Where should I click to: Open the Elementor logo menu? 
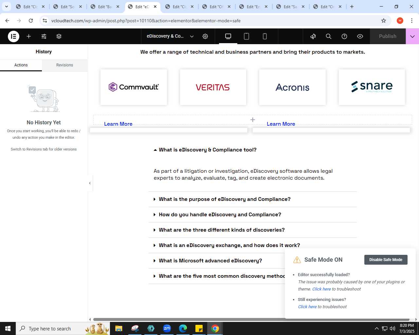pos(14,36)
